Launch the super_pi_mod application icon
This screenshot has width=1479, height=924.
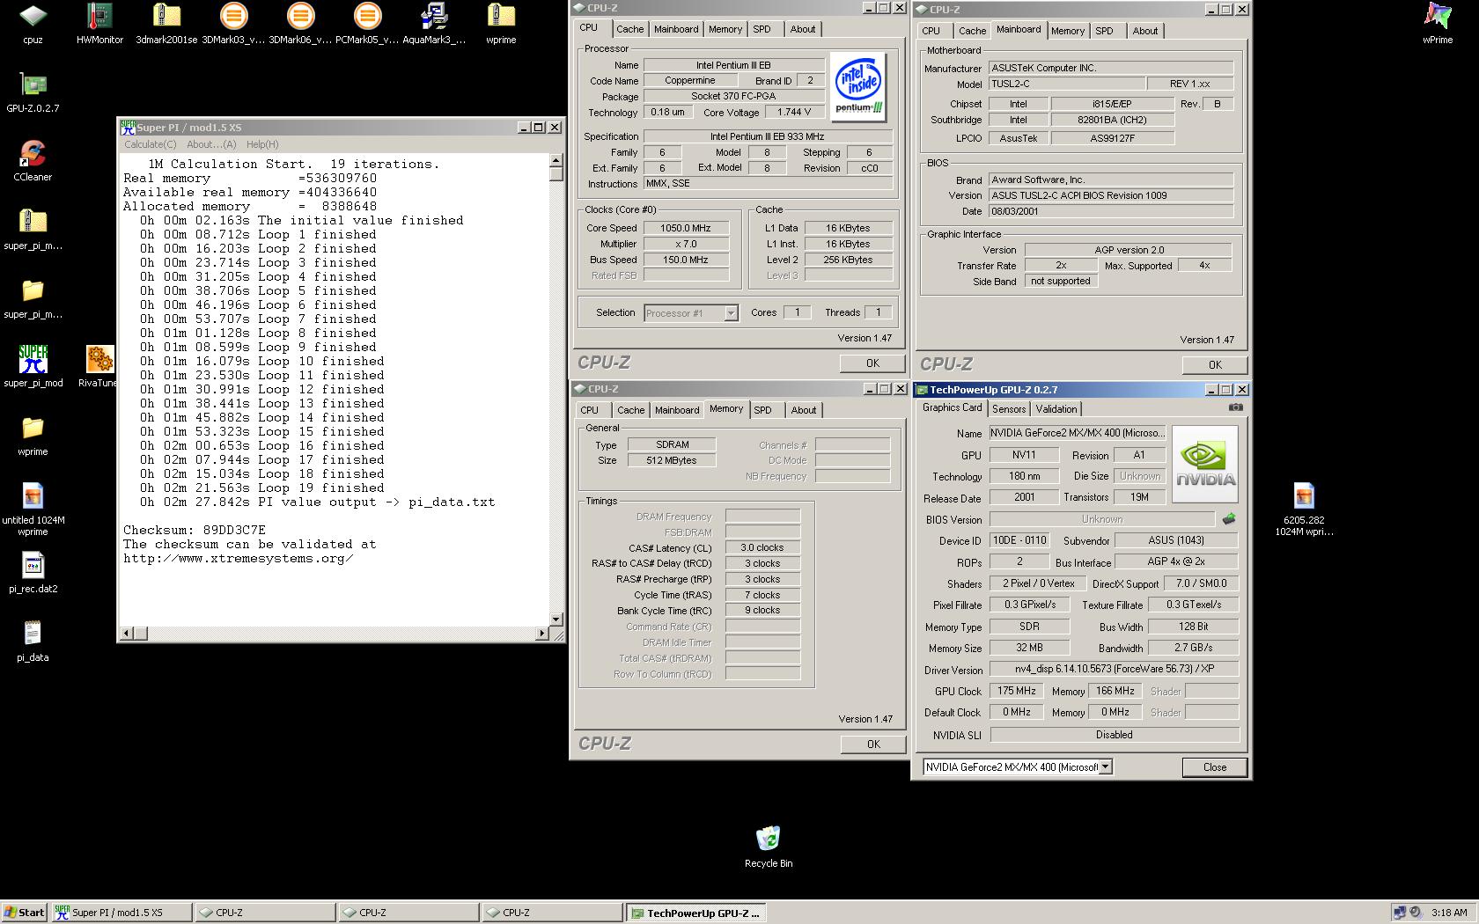coord(33,366)
